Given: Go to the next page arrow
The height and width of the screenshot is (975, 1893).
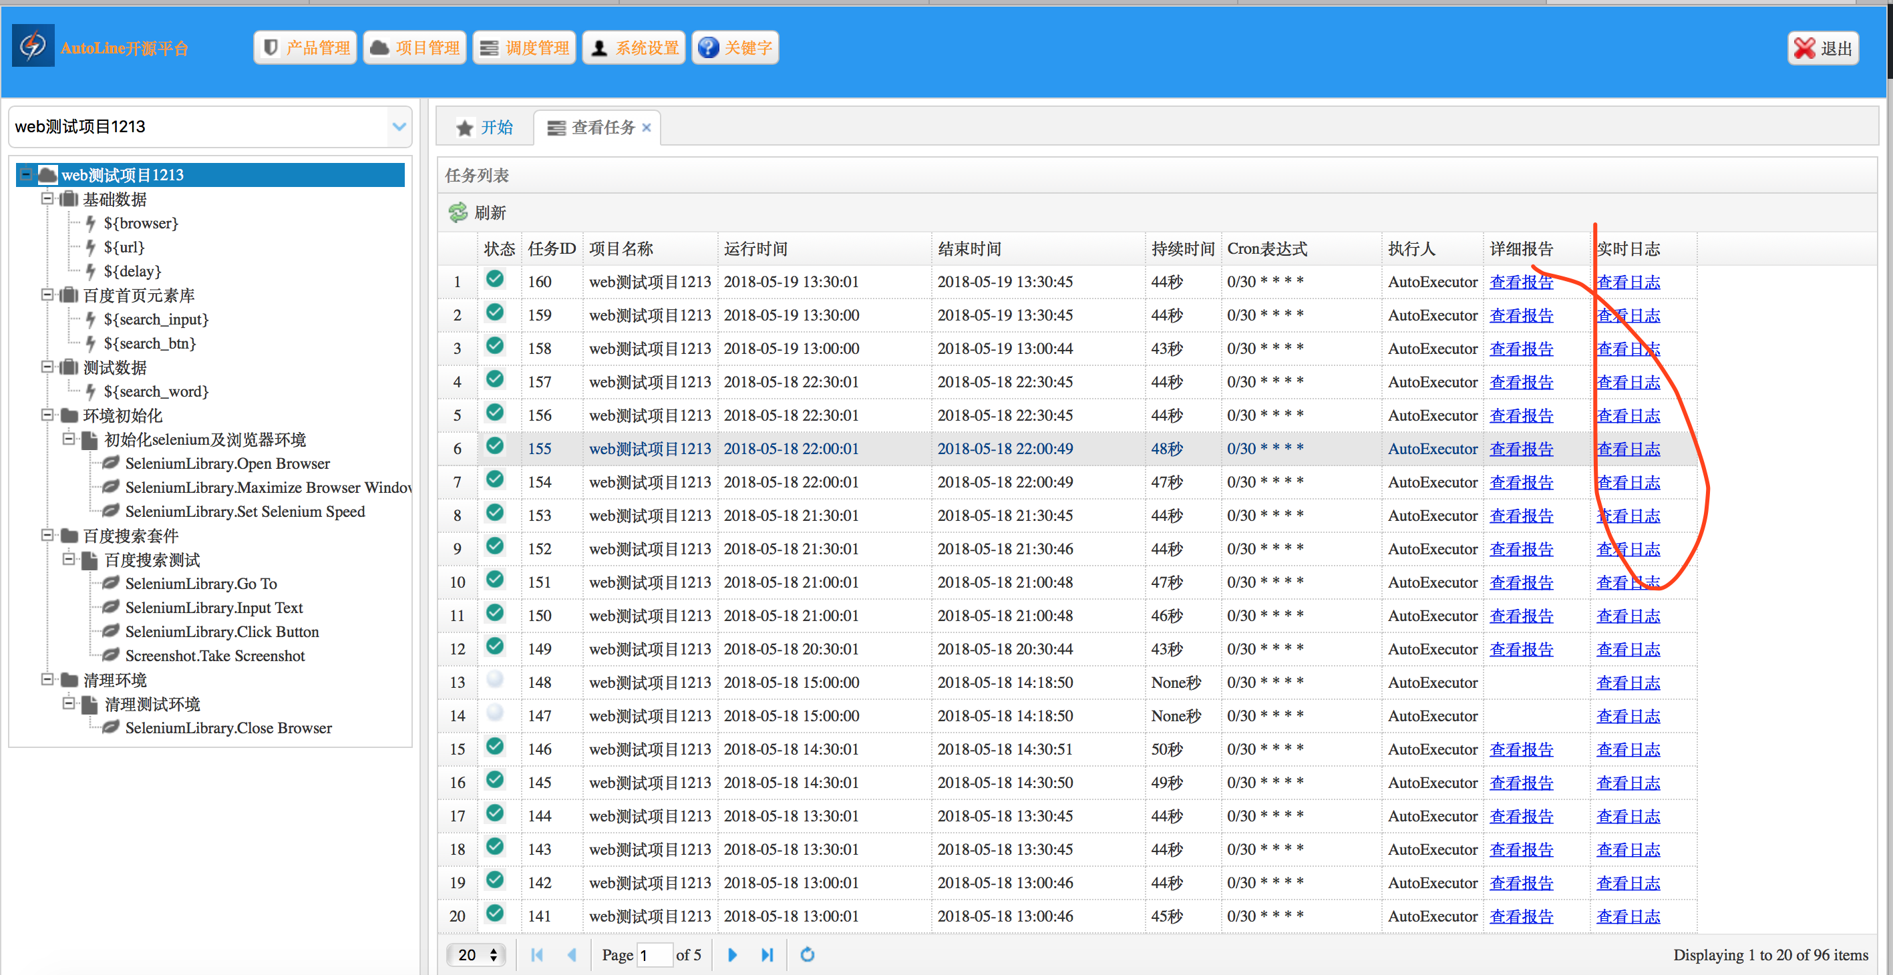Looking at the screenshot, I should pyautogui.click(x=732, y=954).
